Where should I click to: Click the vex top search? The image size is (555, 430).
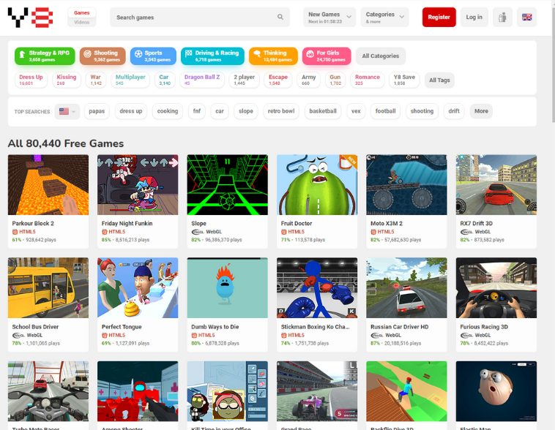(356, 111)
